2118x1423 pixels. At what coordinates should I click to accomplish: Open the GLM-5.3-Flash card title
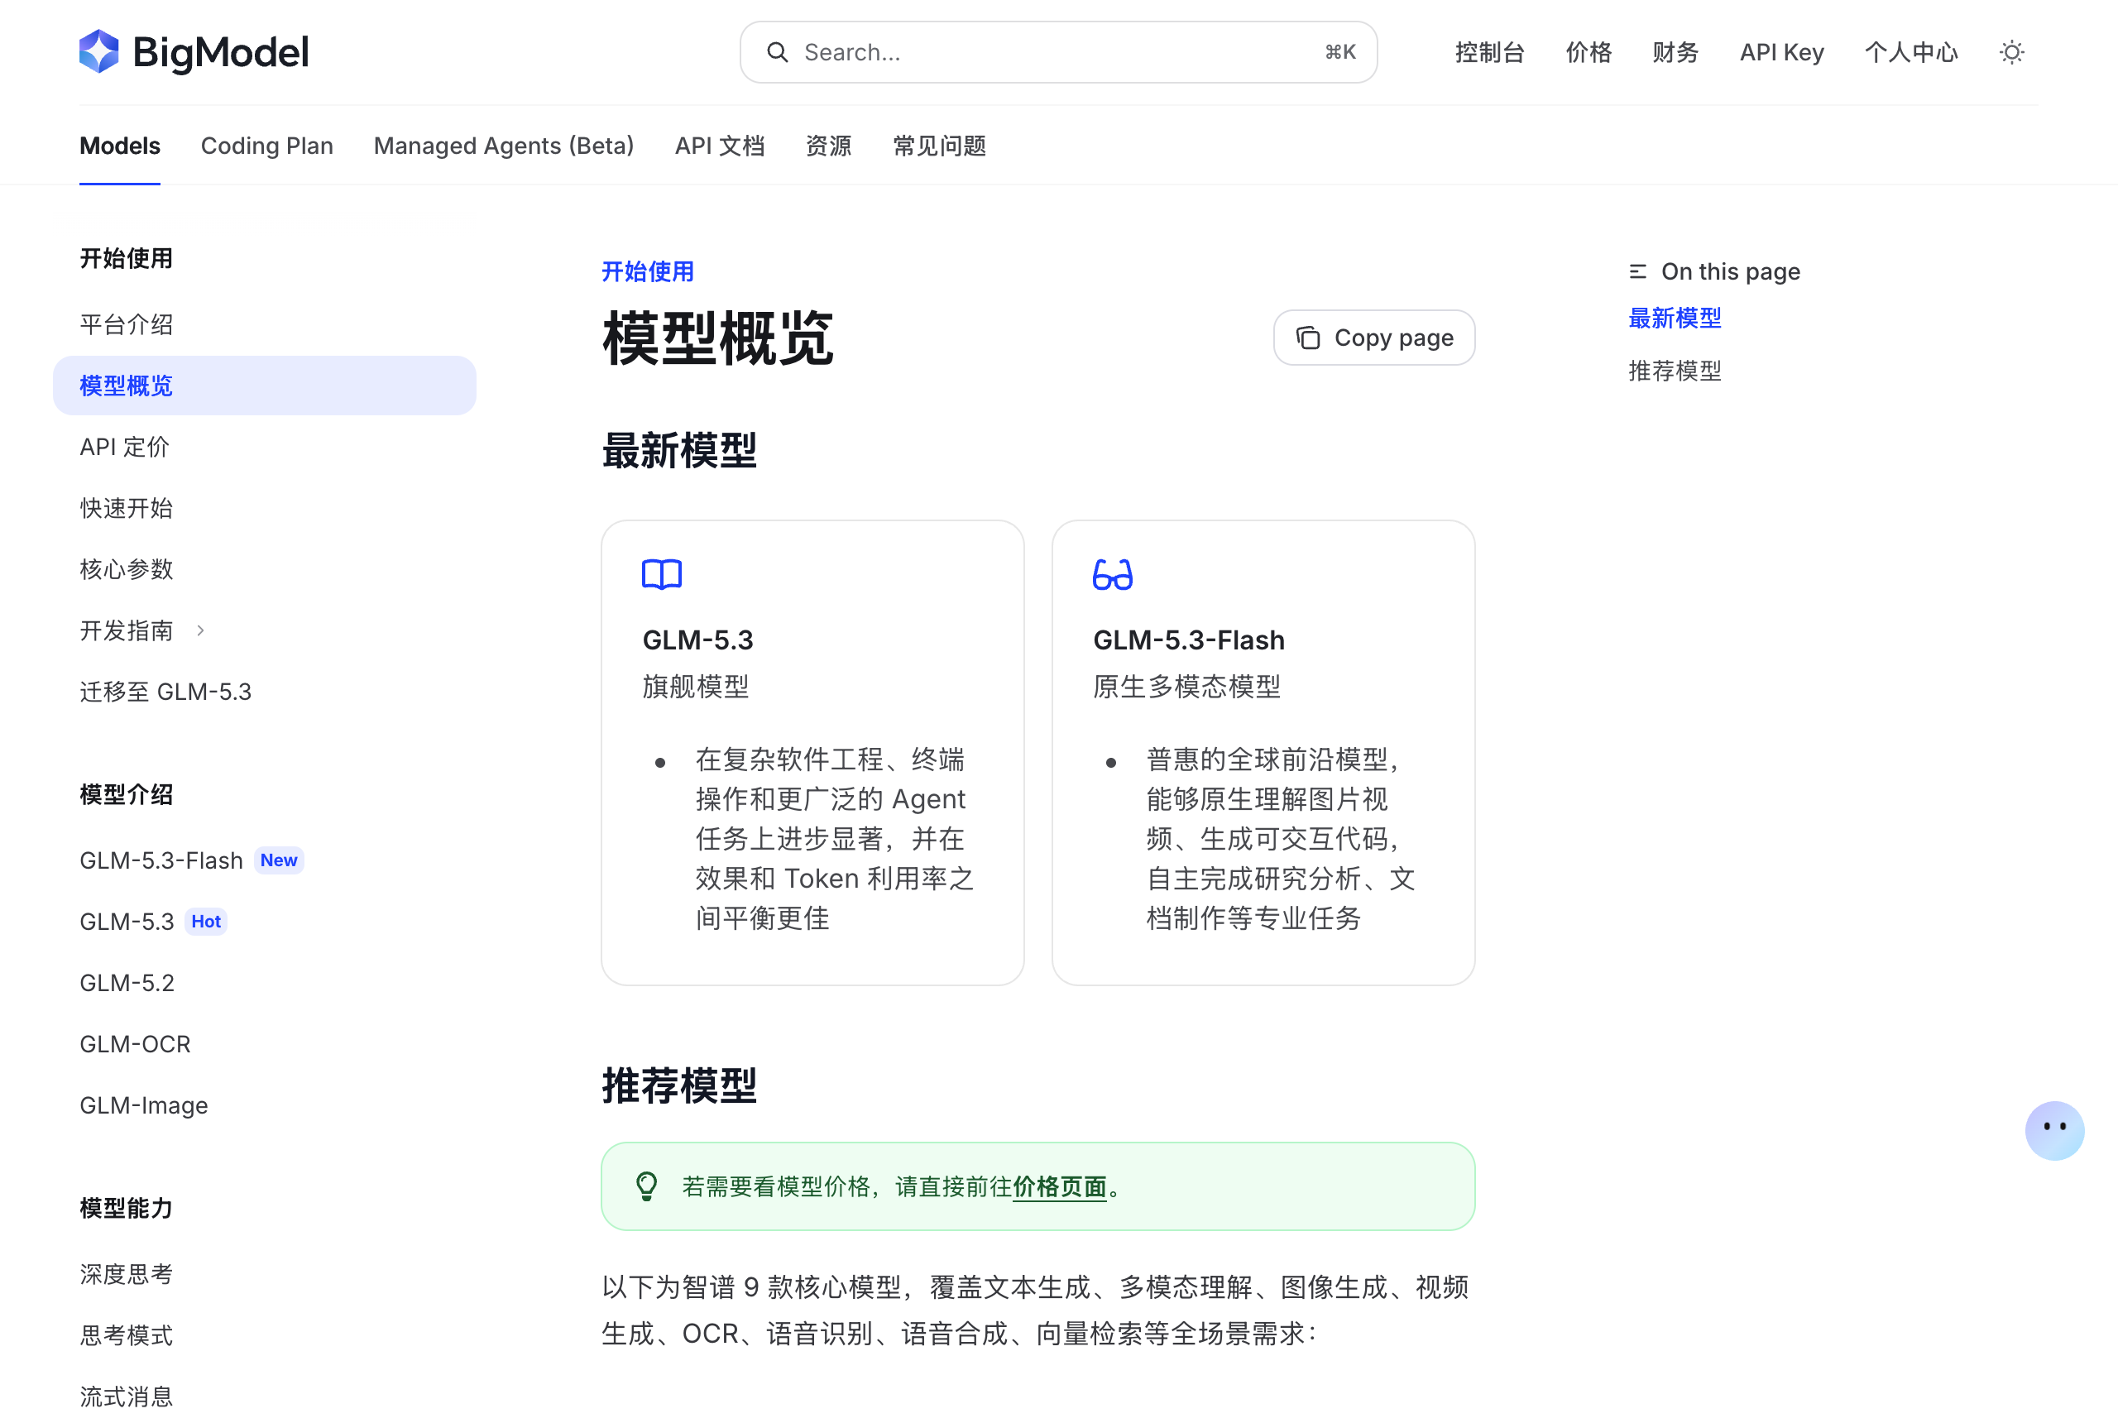pos(1189,640)
